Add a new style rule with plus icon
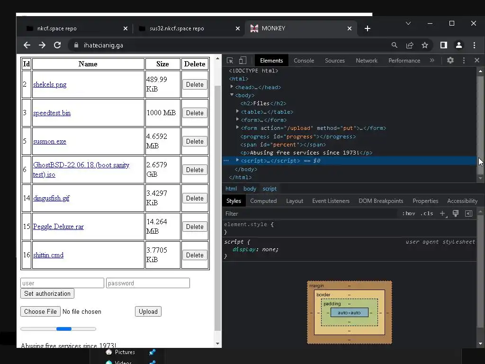The width and height of the screenshot is (485, 364). click(443, 213)
